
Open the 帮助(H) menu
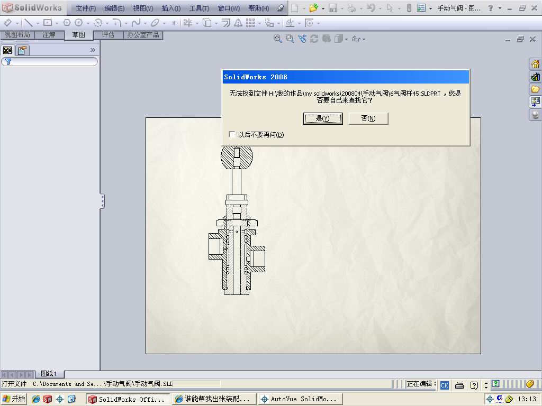[x=258, y=8]
